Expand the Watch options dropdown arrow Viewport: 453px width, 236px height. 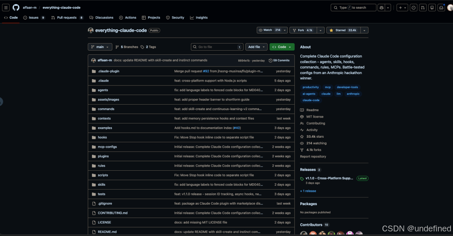[x=284, y=30]
